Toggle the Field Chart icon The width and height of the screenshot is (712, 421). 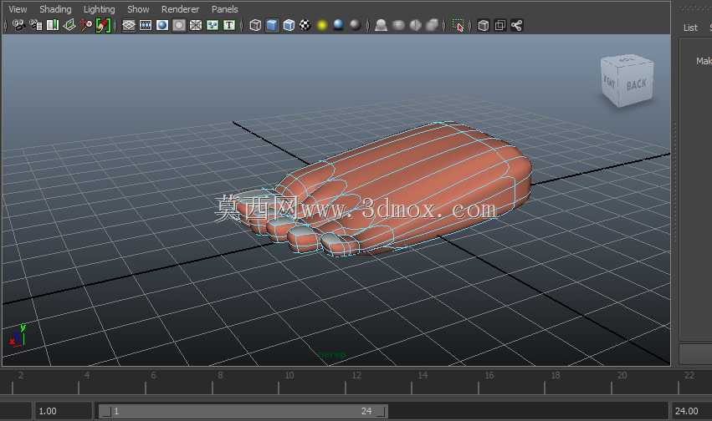pyautogui.click(x=196, y=25)
